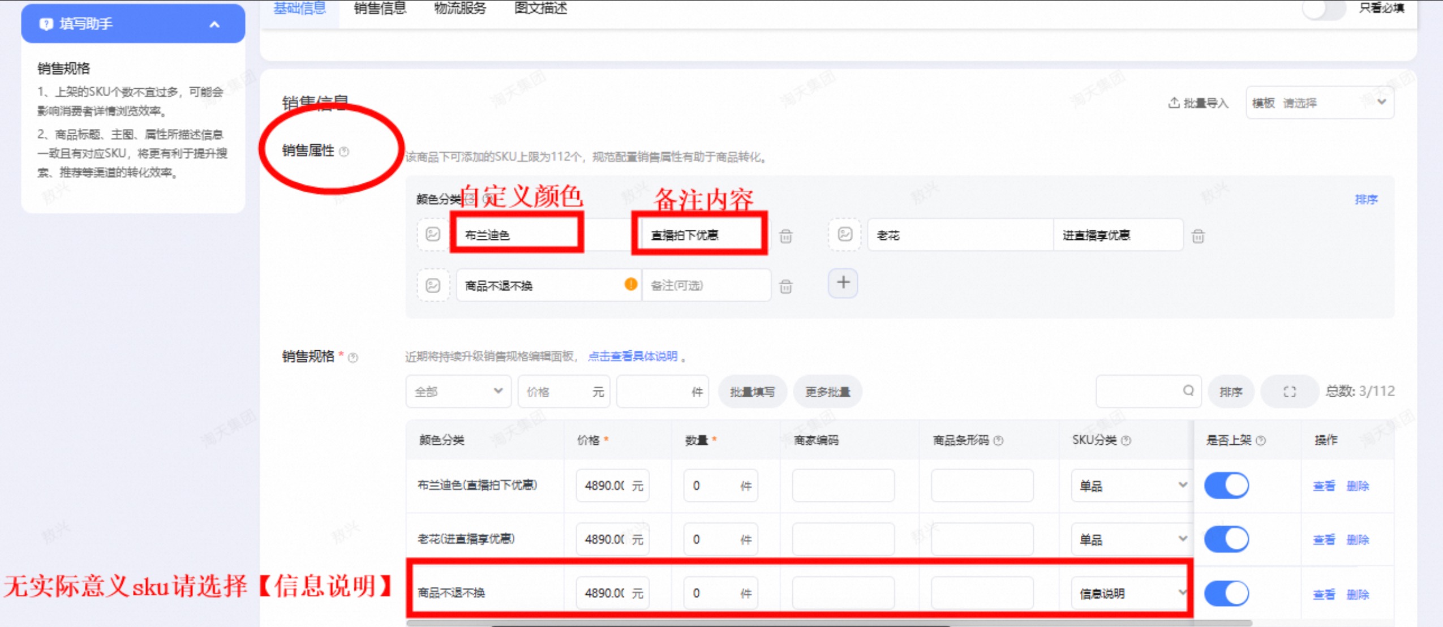Click the 销售属性 help icon
1443x627 pixels.
point(344,151)
